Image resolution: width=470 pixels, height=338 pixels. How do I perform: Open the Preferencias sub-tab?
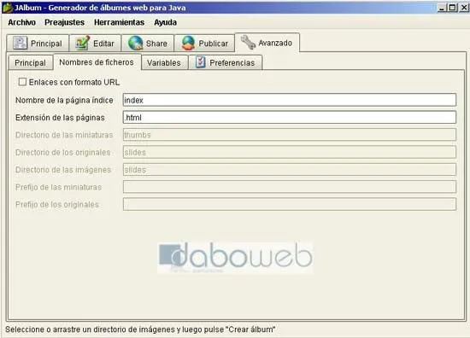pos(225,63)
